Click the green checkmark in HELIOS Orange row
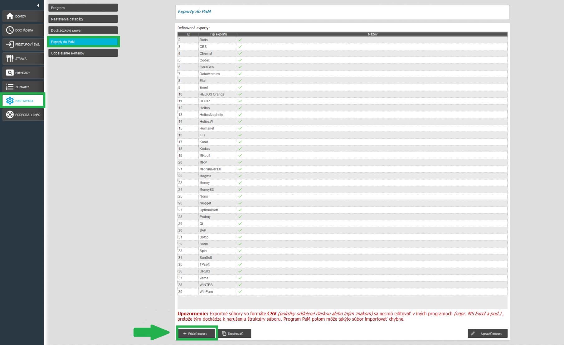This screenshot has width=564, height=345. pyautogui.click(x=240, y=95)
